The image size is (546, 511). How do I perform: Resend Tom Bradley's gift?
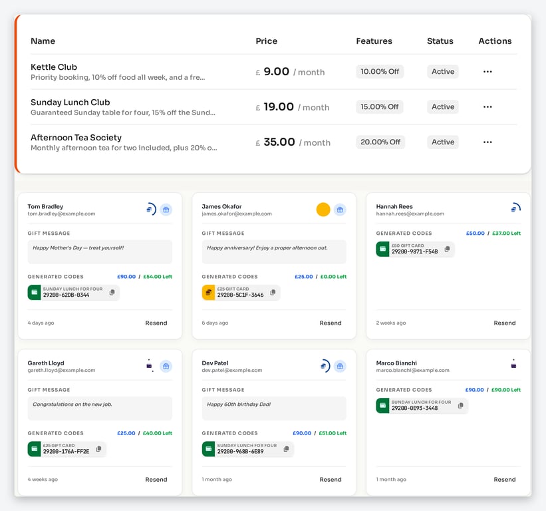click(156, 323)
